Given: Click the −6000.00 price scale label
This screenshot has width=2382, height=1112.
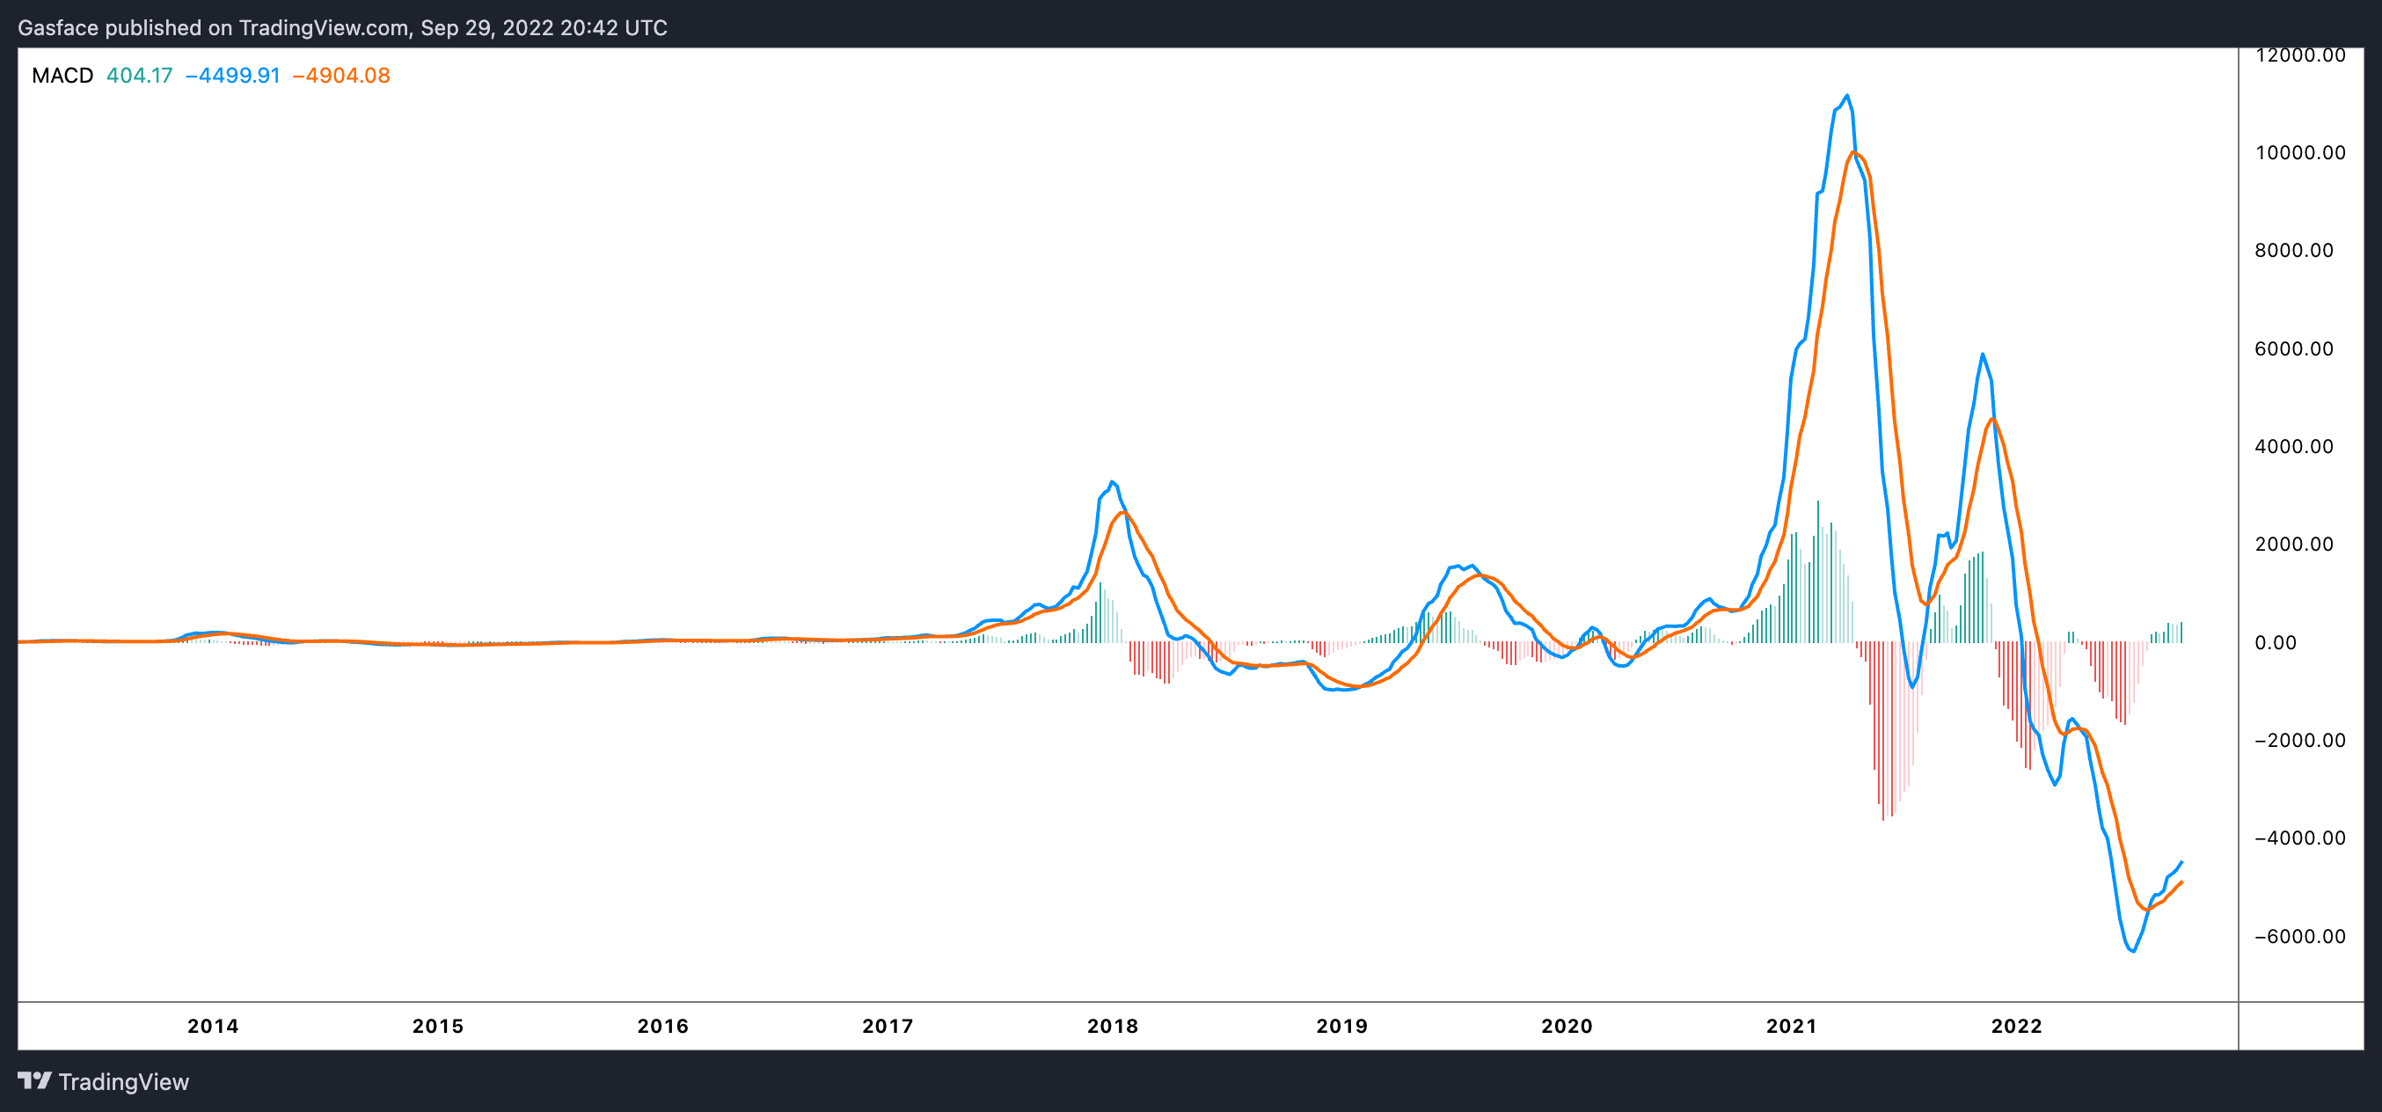Looking at the screenshot, I should (x=2299, y=936).
